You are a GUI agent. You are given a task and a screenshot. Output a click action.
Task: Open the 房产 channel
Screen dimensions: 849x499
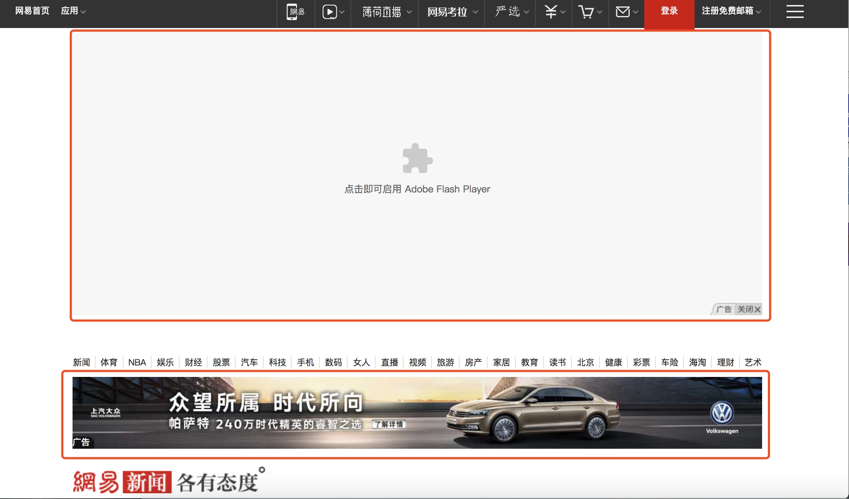(x=473, y=362)
